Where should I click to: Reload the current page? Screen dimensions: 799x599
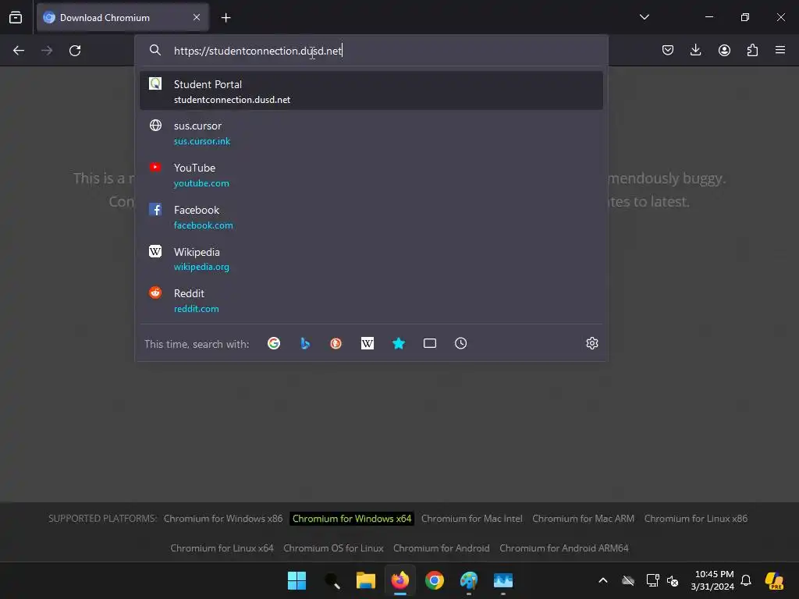click(x=75, y=51)
